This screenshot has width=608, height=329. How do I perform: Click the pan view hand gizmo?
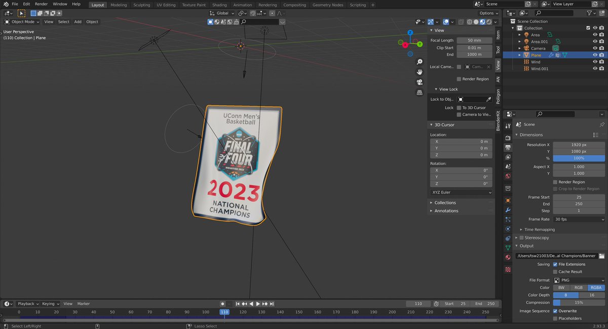[x=420, y=72]
